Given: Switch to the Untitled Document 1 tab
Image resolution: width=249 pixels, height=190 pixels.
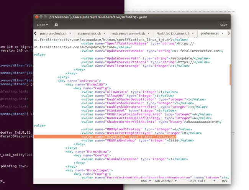Looking at the screenshot, I should (173, 33).
